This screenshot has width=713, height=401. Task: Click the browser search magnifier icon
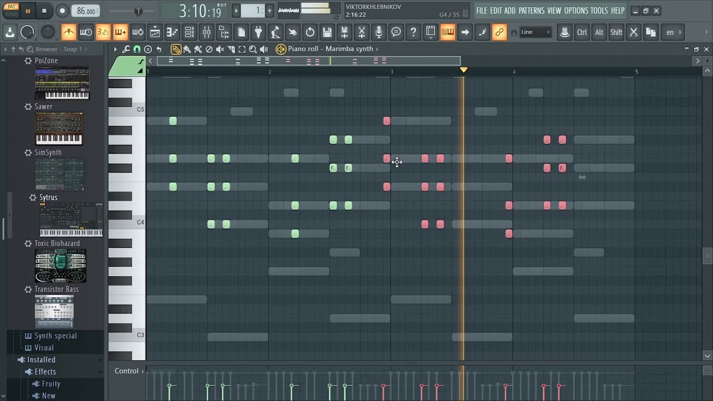(30, 49)
